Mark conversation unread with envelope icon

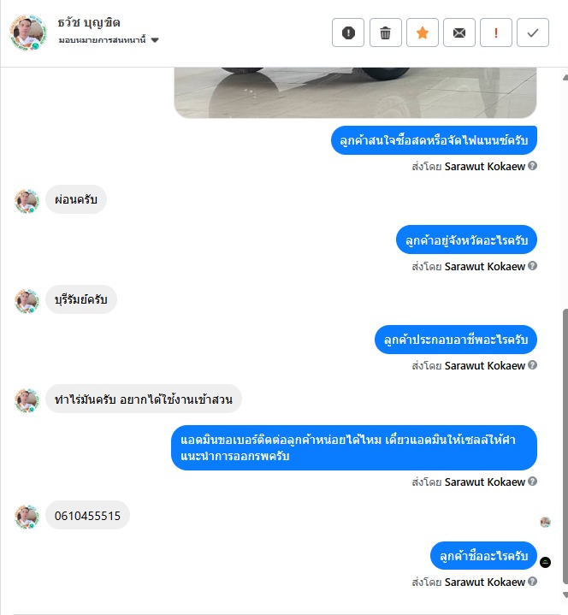tap(459, 33)
